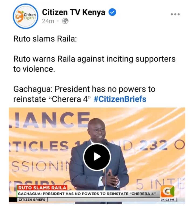Click the 04:02 PM clock in the video
The image size is (194, 206).
(167, 200)
